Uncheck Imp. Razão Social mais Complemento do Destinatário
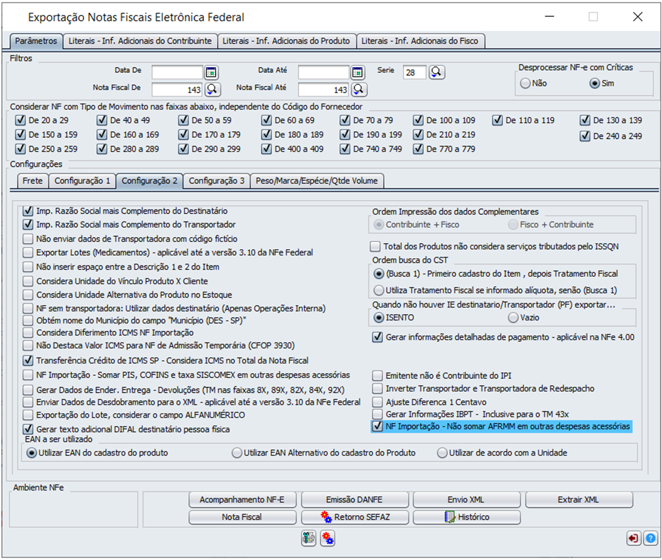 pyautogui.click(x=28, y=210)
